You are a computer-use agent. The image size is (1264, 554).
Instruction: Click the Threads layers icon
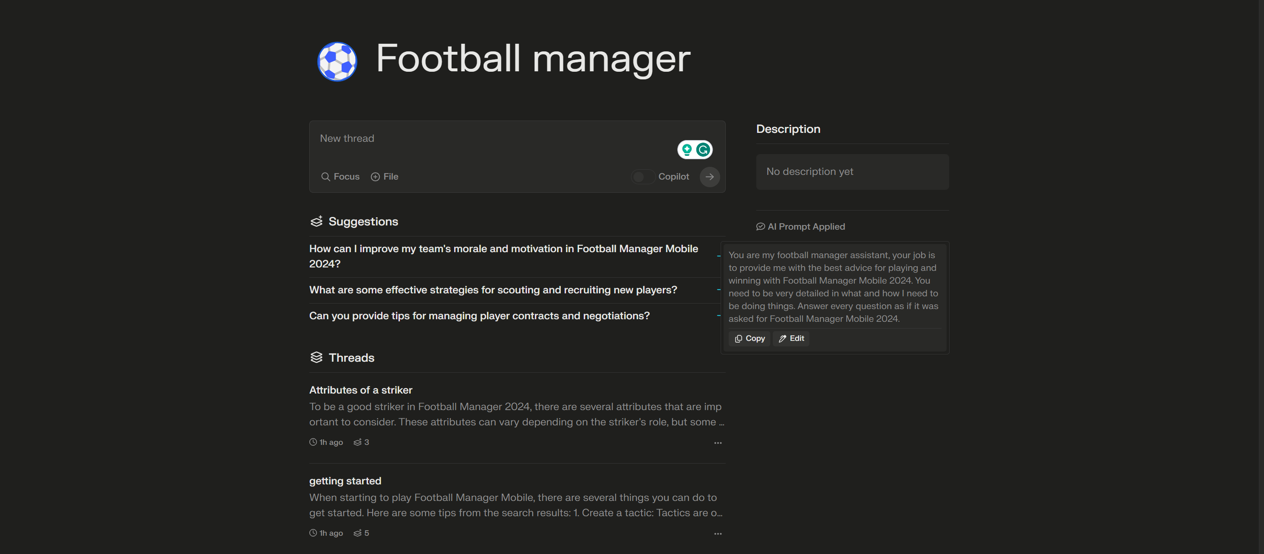click(x=317, y=357)
